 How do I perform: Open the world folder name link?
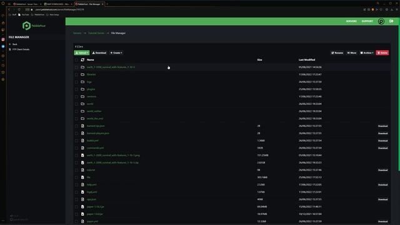tap(90, 104)
